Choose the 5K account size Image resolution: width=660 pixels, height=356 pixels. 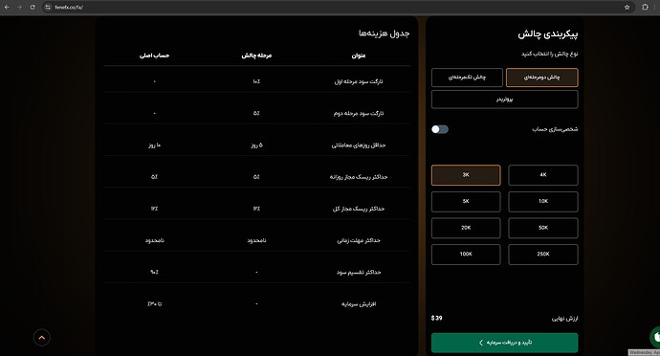coord(466,201)
